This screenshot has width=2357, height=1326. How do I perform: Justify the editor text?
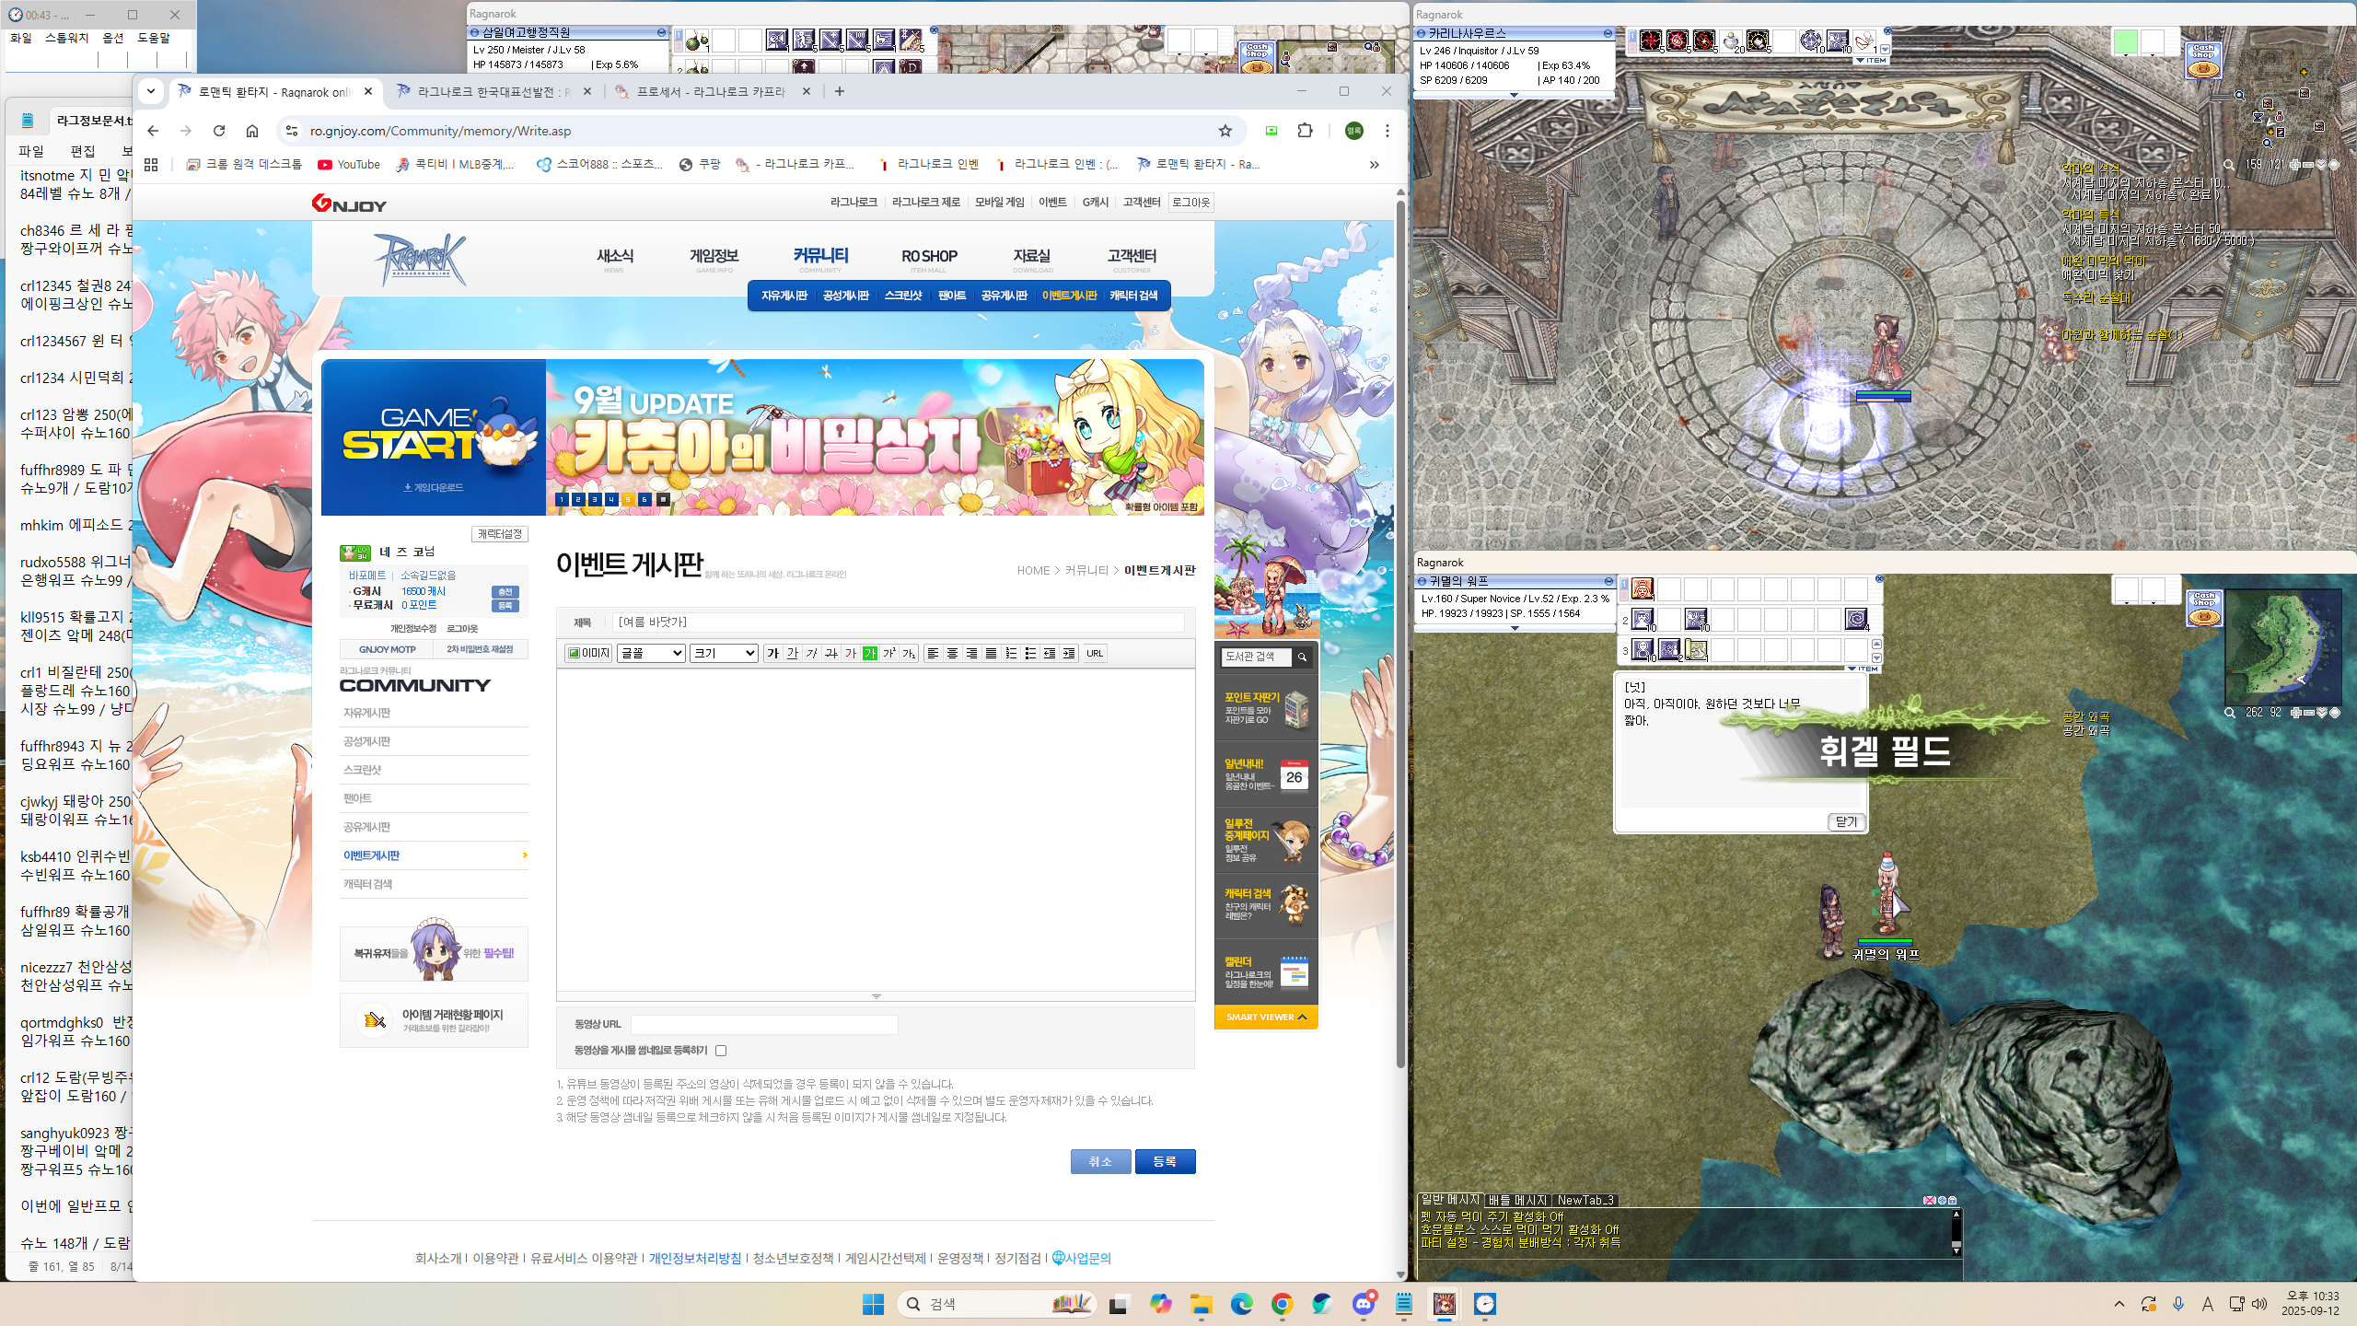(x=991, y=653)
